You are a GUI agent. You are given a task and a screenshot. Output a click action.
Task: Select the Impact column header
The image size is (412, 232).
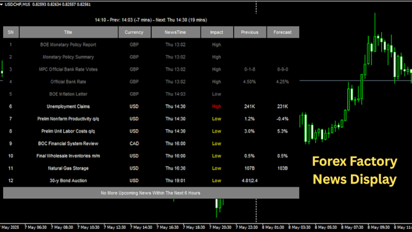pyautogui.click(x=217, y=32)
